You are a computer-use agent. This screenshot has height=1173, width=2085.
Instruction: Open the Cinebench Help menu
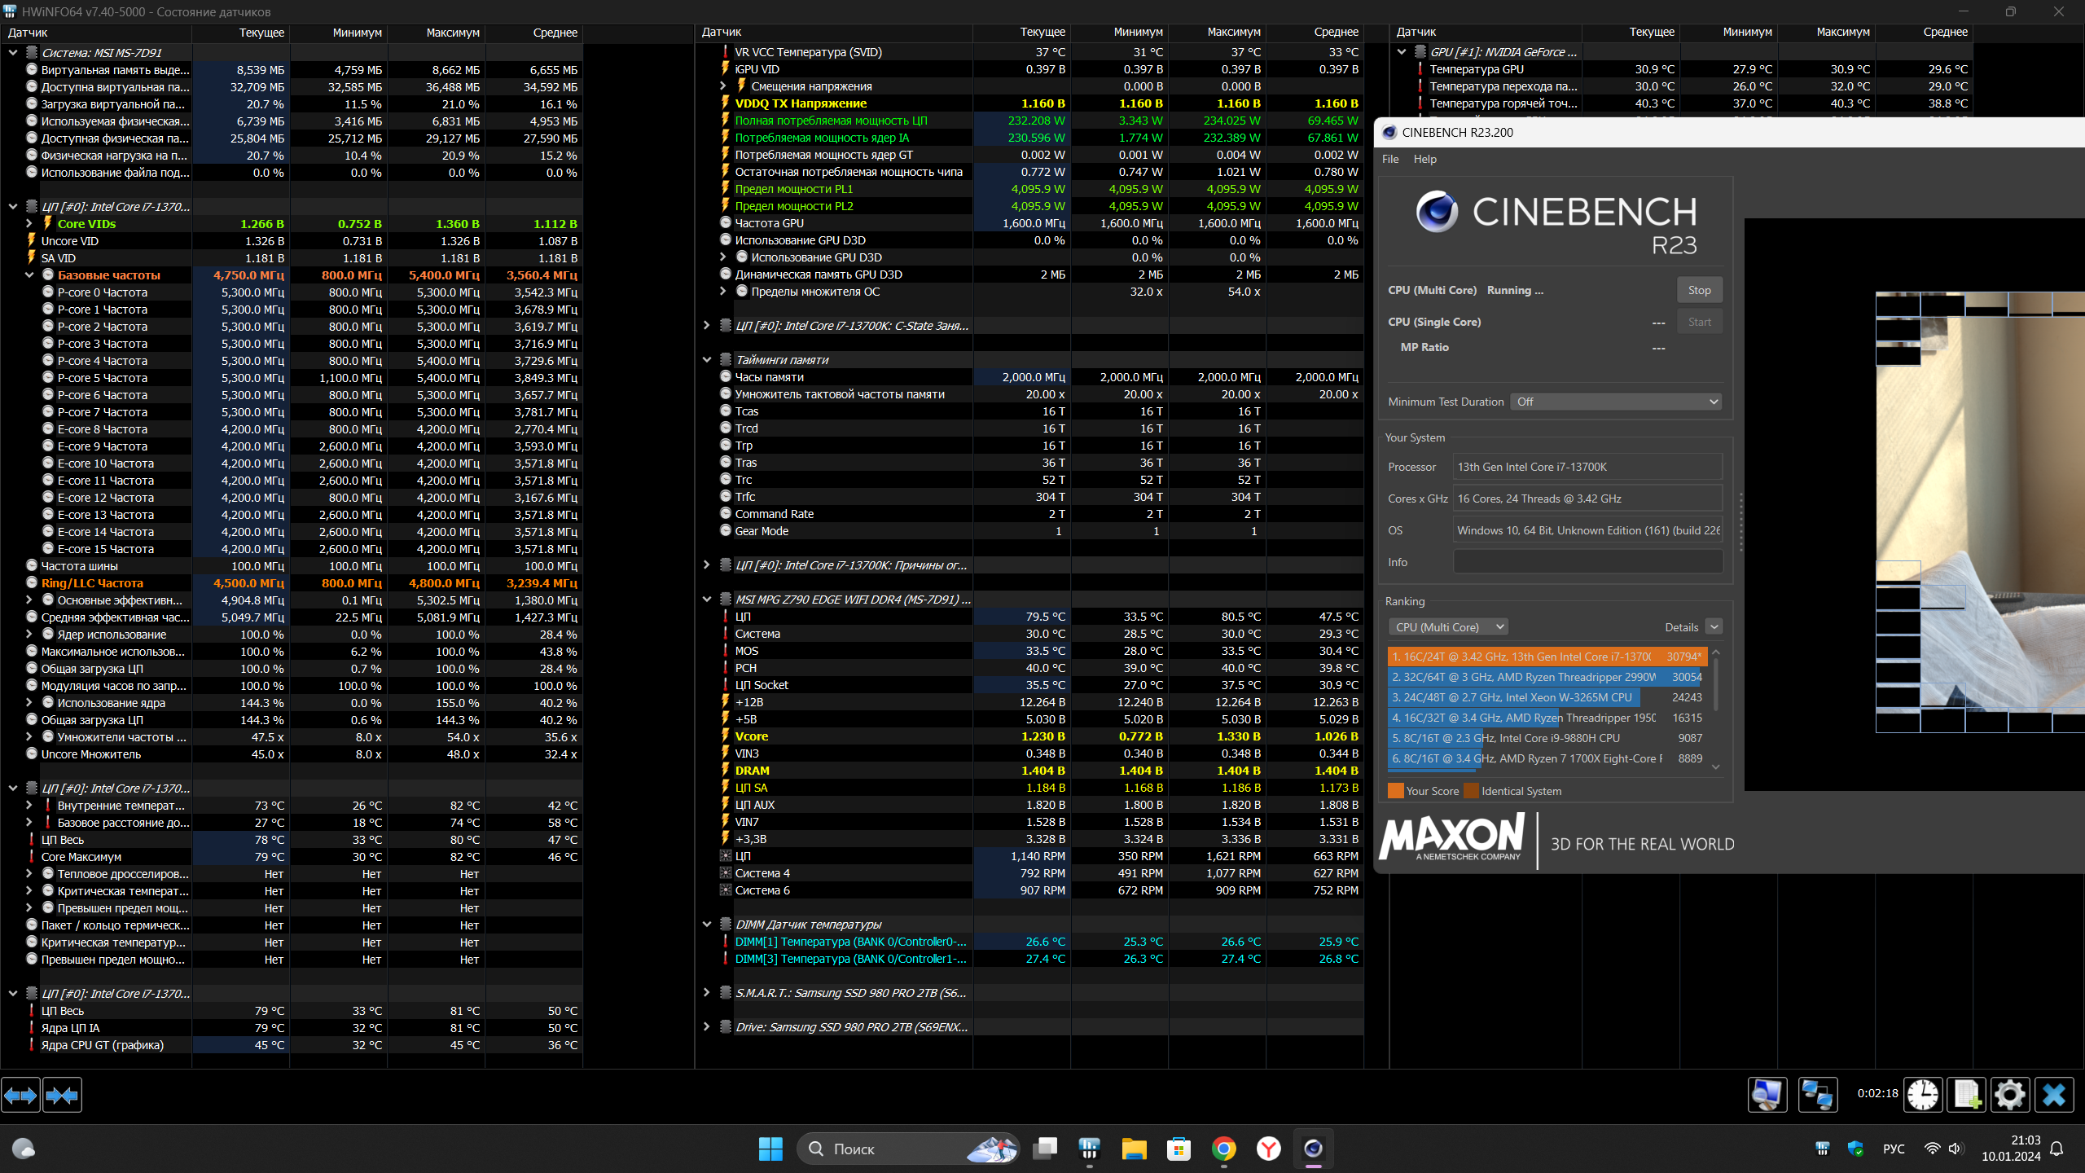click(1424, 160)
